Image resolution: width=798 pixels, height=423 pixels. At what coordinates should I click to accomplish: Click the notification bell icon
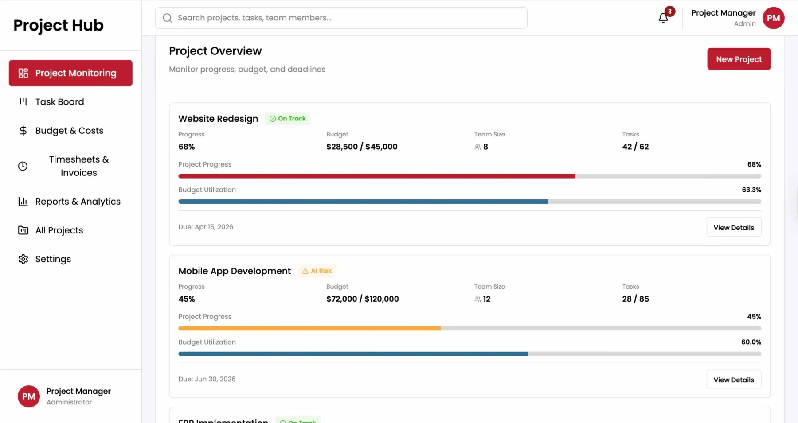pos(663,18)
